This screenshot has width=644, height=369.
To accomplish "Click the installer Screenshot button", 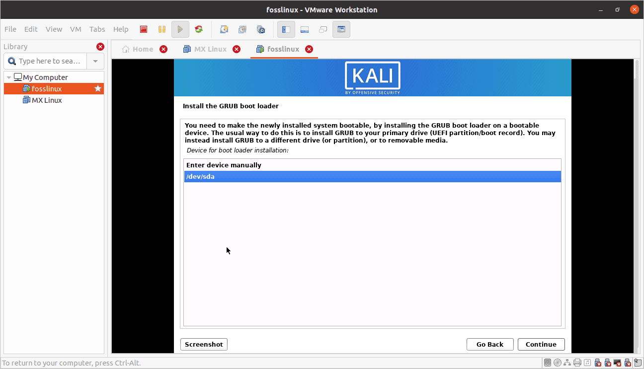I will pos(204,344).
